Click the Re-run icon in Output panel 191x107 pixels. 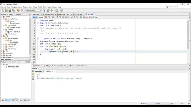click(x=33, y=71)
